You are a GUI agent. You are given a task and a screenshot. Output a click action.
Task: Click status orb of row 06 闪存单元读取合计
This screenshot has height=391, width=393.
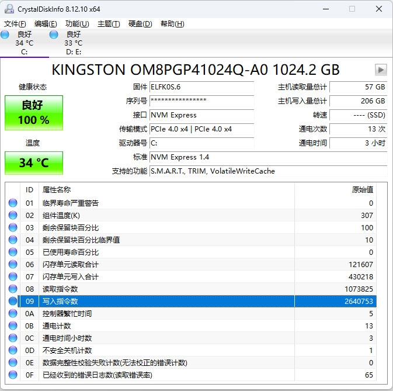click(x=13, y=264)
